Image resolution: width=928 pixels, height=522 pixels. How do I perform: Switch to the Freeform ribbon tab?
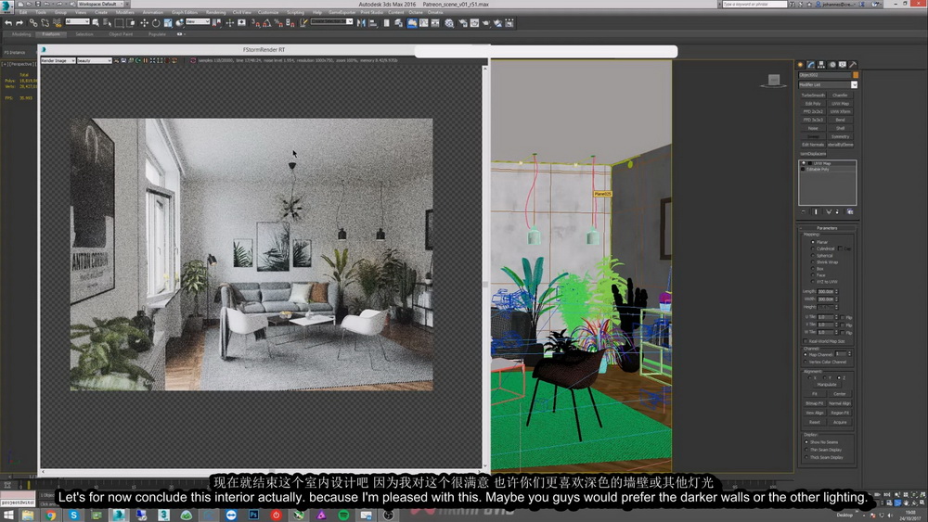(51, 34)
